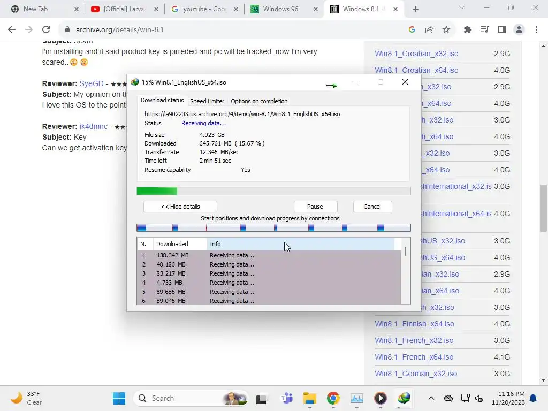
Task: Click the forward navigation arrow
Action: point(29,30)
